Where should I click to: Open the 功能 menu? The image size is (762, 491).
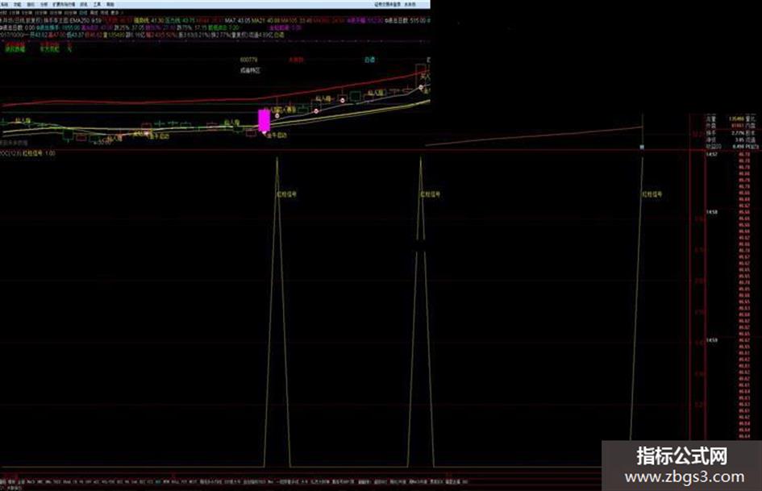[x=18, y=4]
